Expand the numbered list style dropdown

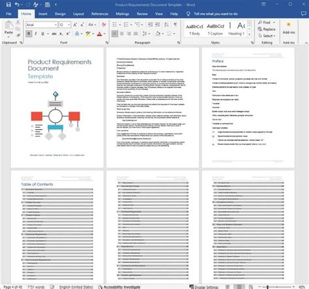tap(131, 25)
